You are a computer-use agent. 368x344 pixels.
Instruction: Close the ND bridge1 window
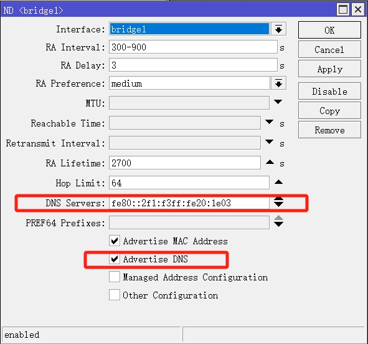(358, 9)
